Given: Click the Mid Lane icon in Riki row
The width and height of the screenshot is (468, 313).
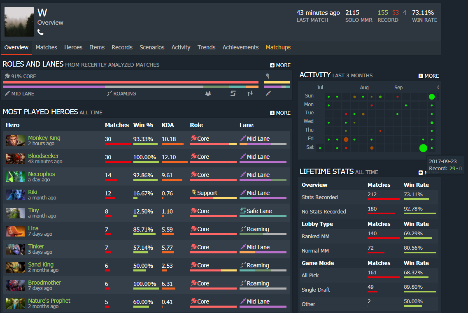Looking at the screenshot, I should coord(243,192).
